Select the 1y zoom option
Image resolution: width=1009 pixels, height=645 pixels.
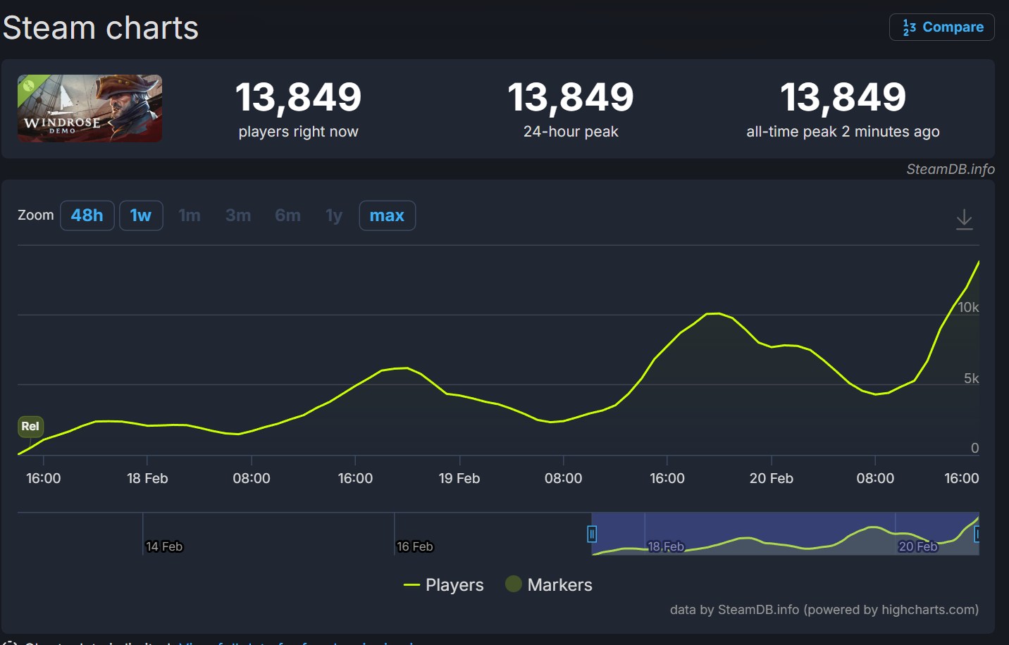(334, 215)
